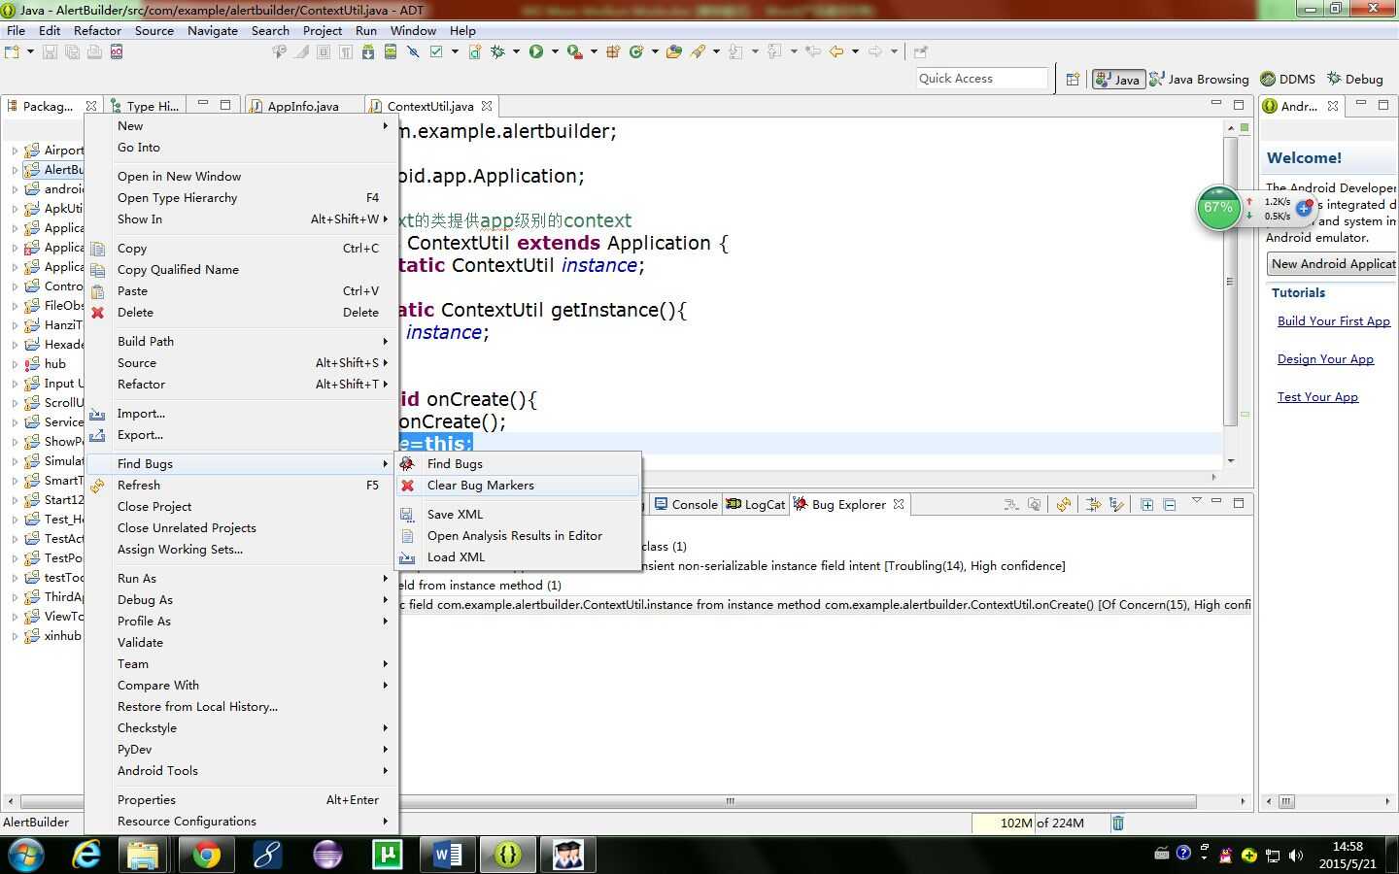Click the Android lint check icon
Screen dimensions: 1399x874
tap(436, 51)
